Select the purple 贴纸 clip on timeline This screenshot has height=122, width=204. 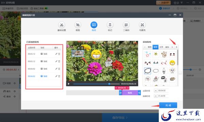pos(130,93)
